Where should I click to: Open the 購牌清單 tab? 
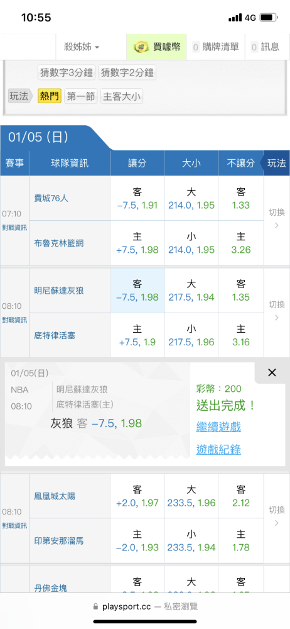coord(217,47)
